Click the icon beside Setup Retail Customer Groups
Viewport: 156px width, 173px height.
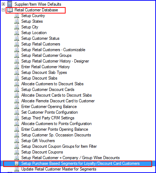pos(17,55)
